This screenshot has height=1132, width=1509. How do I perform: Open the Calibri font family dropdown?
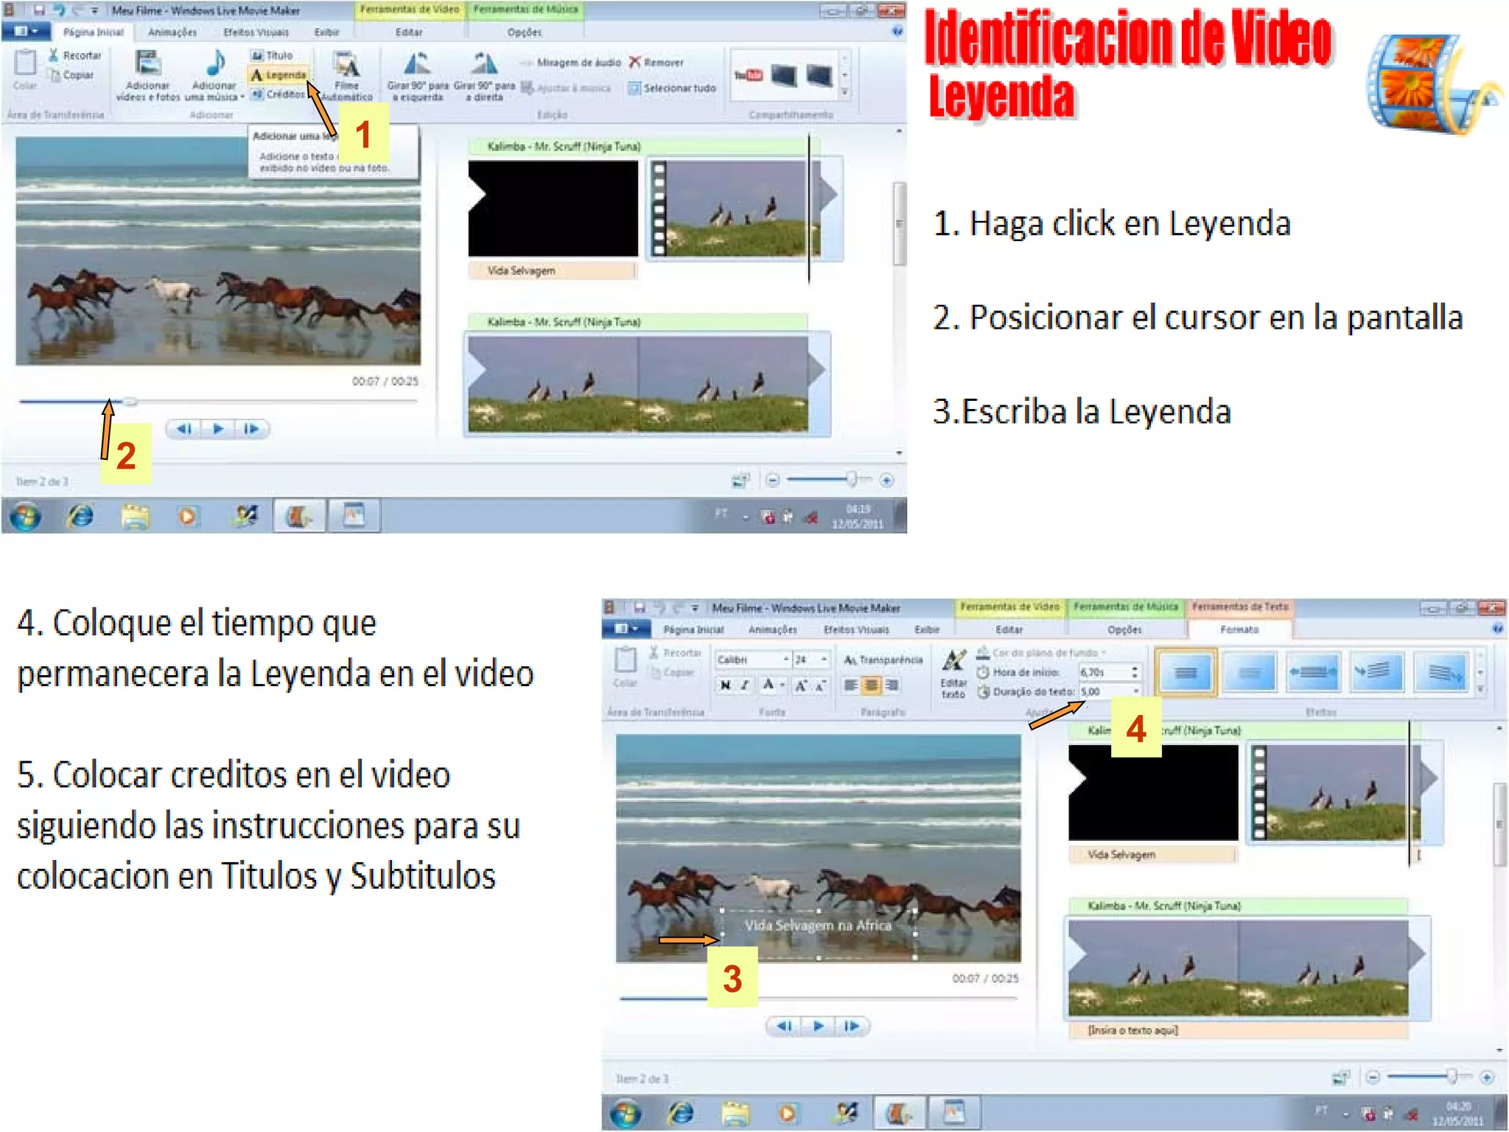pos(785,660)
